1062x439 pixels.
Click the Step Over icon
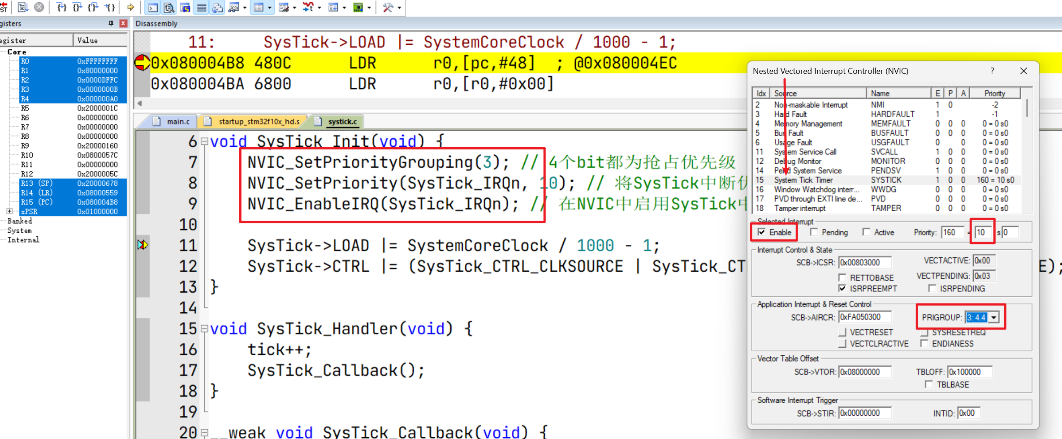[x=78, y=7]
